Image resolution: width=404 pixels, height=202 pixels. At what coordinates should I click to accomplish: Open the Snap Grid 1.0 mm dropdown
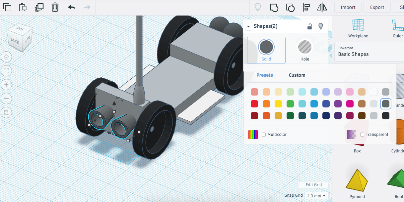(317, 196)
